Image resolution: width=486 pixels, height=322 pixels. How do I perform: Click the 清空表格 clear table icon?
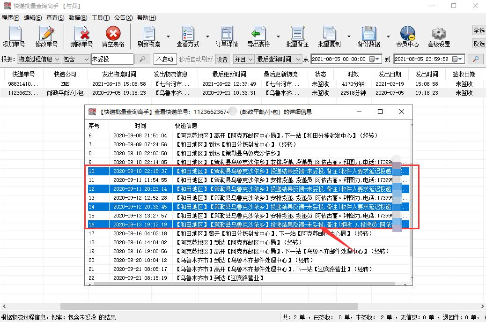coord(112,36)
